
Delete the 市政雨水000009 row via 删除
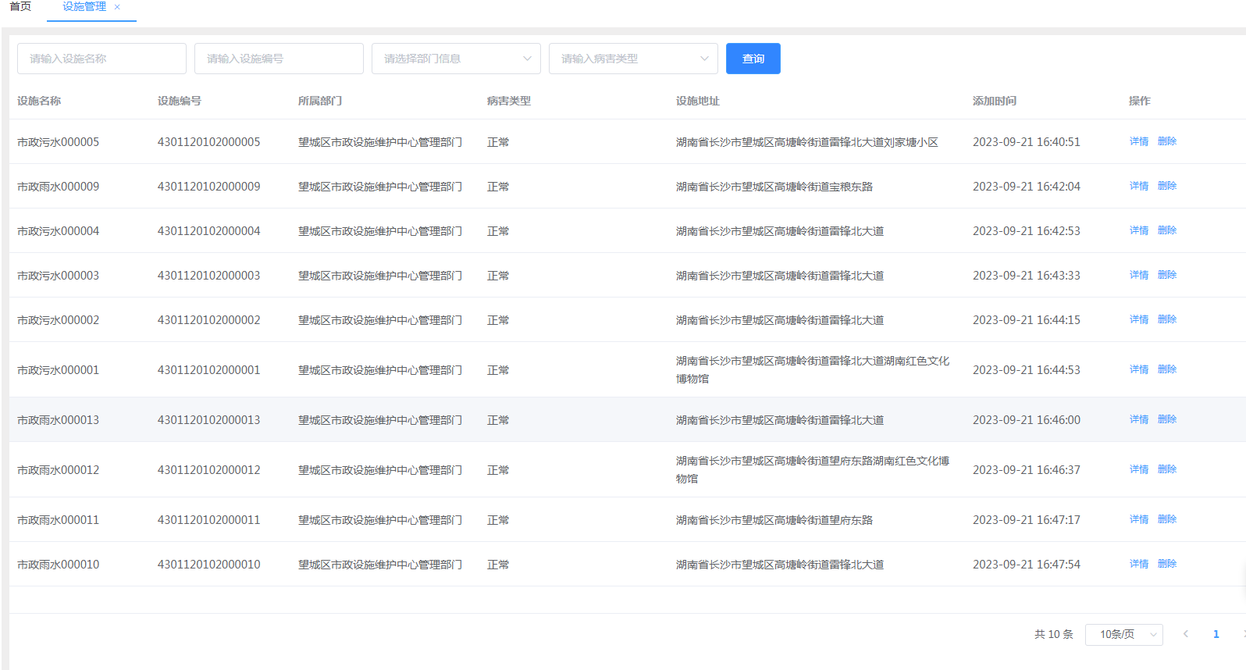(1166, 186)
